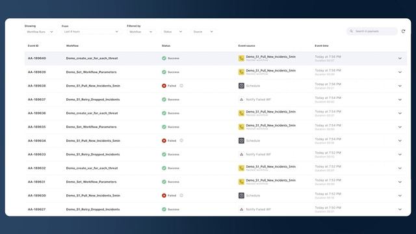Expand row AA-189637 with its chevron
The image size is (416, 234).
pos(400,99)
